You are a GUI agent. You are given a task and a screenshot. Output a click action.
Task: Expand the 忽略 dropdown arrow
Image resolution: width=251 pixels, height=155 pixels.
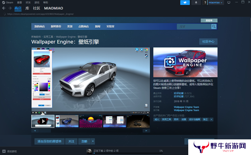(93, 141)
